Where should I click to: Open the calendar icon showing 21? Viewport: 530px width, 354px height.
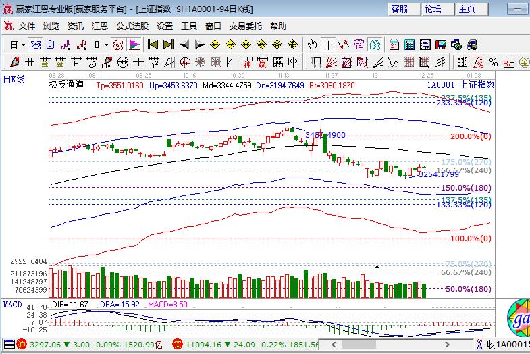394,45
